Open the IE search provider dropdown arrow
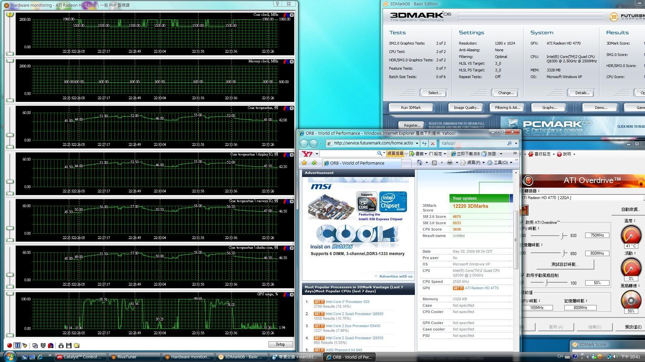The height and width of the screenshot is (362, 645). (516, 143)
